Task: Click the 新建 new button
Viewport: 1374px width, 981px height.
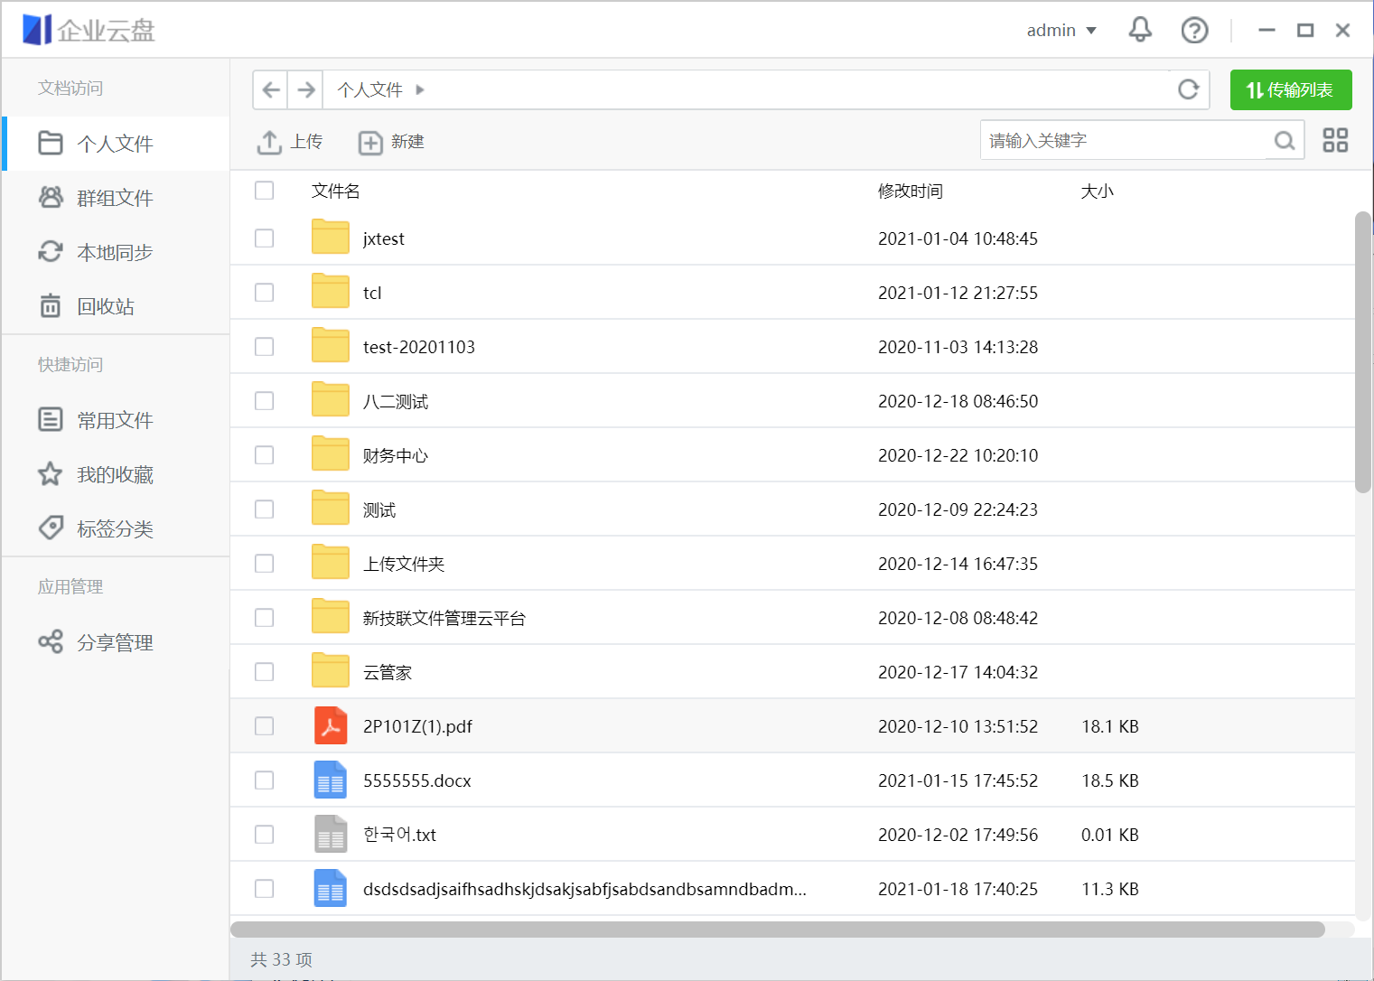Action: (391, 142)
